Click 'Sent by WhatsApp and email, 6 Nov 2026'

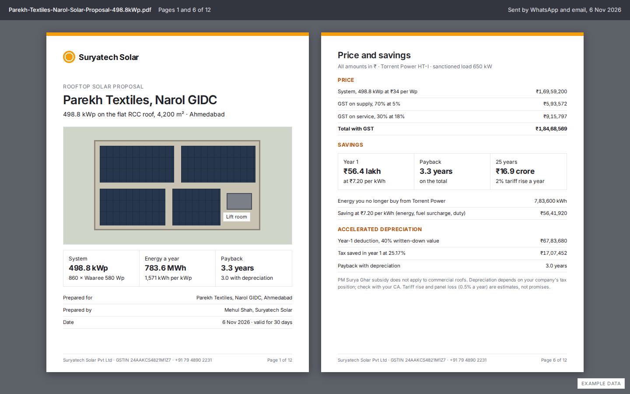(564, 10)
